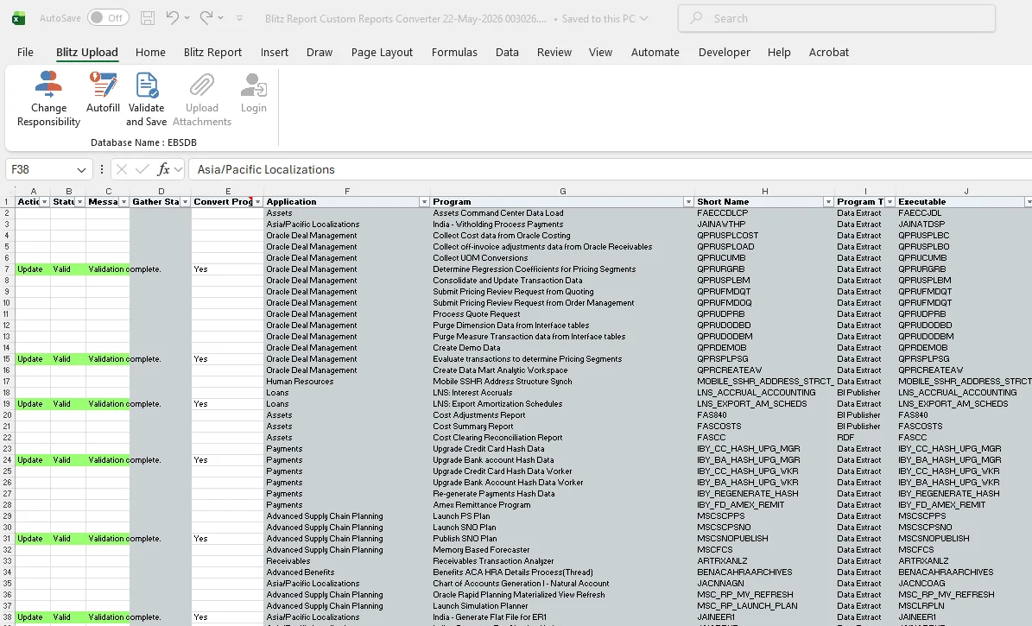Click the search magnifier icon

(x=696, y=18)
